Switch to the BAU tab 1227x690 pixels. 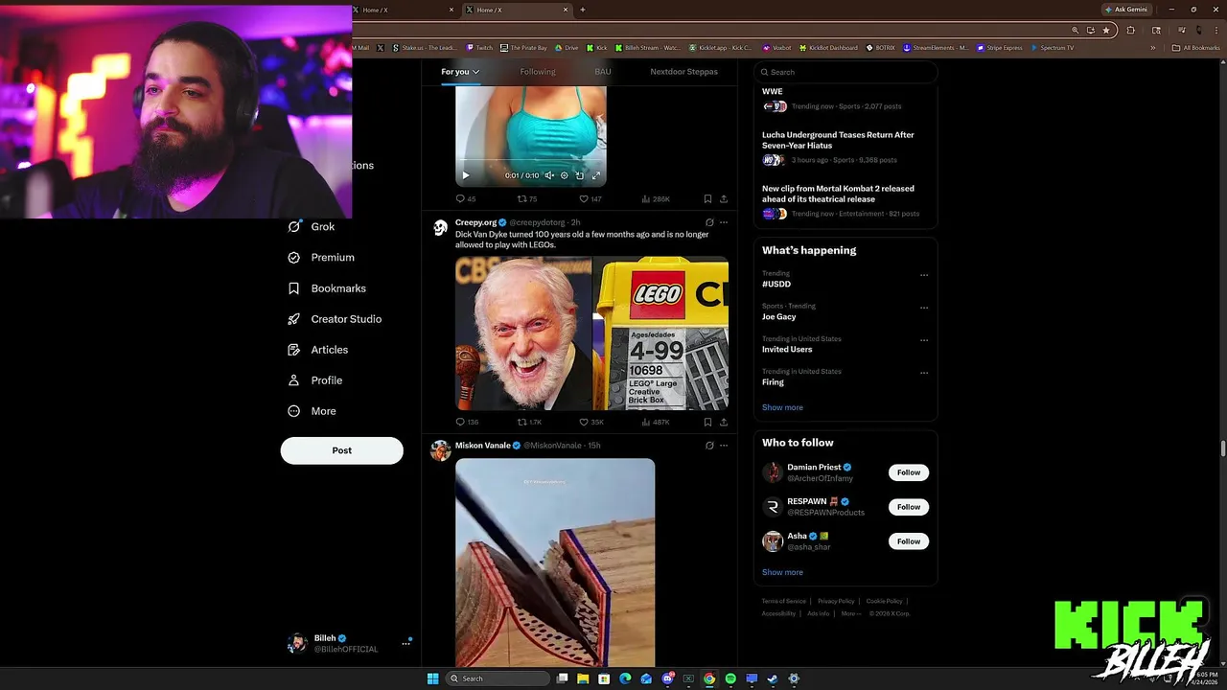click(x=603, y=72)
